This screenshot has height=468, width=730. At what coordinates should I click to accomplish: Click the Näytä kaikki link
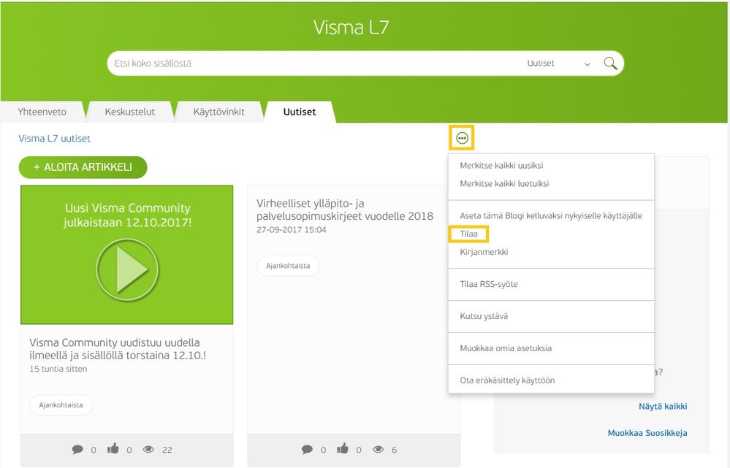pos(663,406)
